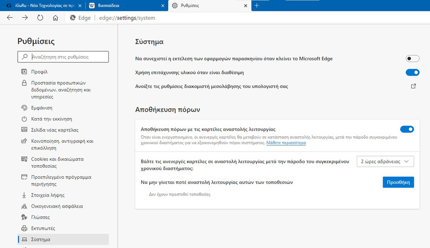
Task: Click the iGuRu favicon on first tab
Action: pyautogui.click(x=9, y=6)
